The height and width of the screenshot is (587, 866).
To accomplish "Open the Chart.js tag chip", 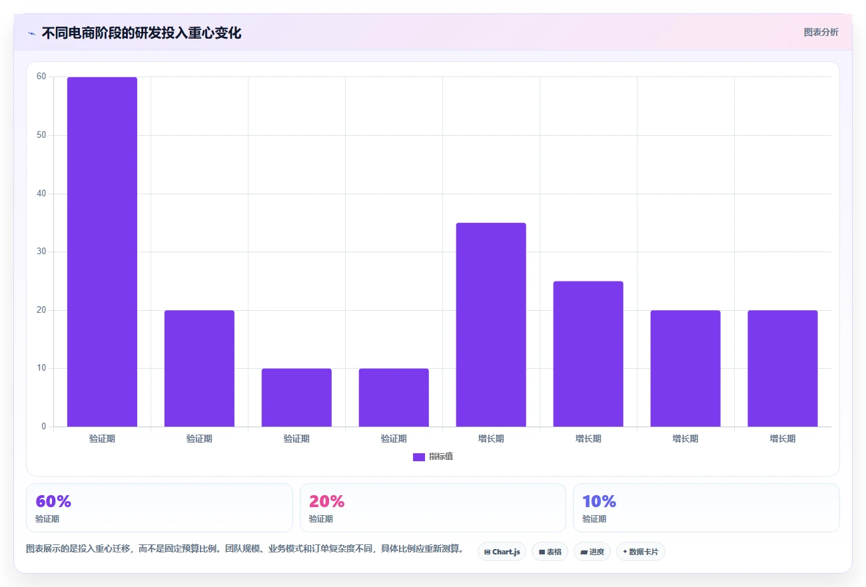I will 502,552.
